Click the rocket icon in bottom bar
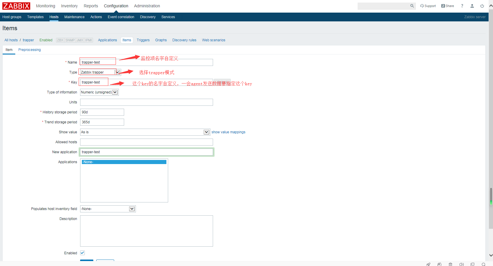 pos(428,264)
